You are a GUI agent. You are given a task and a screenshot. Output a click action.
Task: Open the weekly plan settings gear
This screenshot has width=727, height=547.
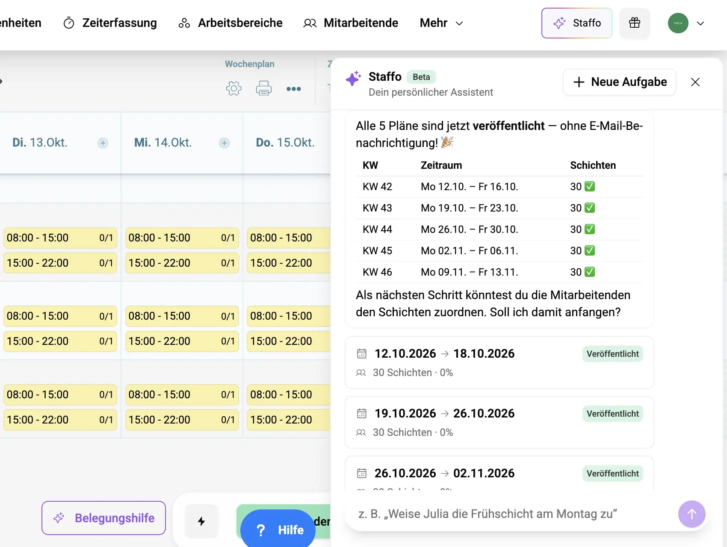pos(234,88)
